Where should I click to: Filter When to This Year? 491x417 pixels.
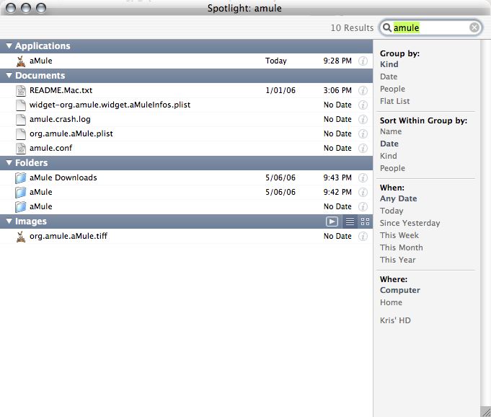[x=398, y=260]
